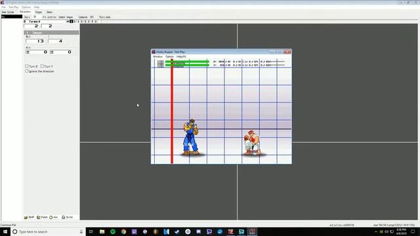The height and width of the screenshot is (236, 420).
Task: Show hidden system tray icons
Action: 376,231
